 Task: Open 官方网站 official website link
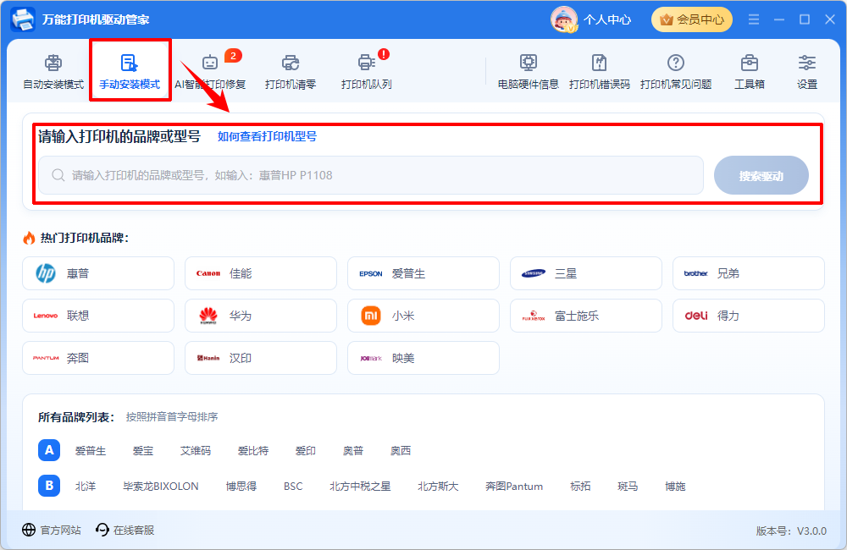52,530
